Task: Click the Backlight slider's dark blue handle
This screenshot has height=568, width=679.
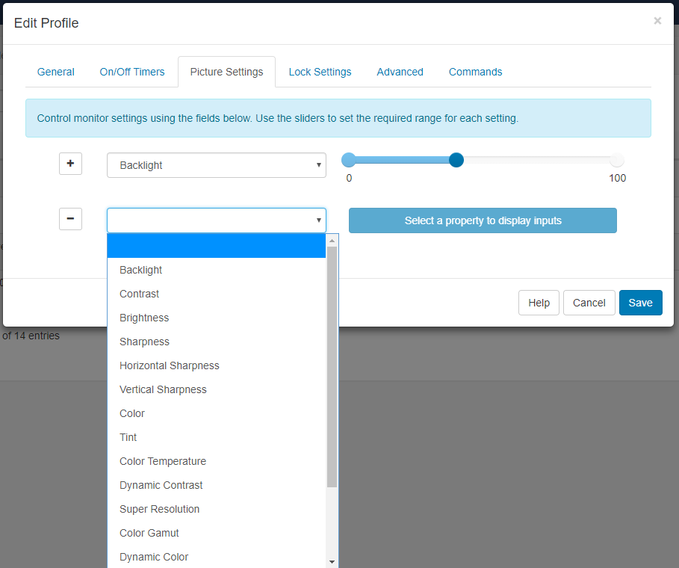Action: [x=456, y=160]
